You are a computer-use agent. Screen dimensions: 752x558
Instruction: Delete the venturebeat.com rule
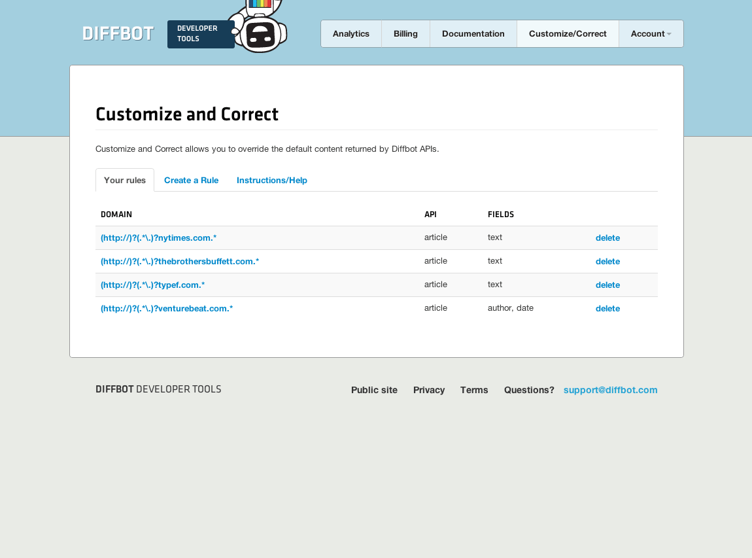tap(607, 309)
